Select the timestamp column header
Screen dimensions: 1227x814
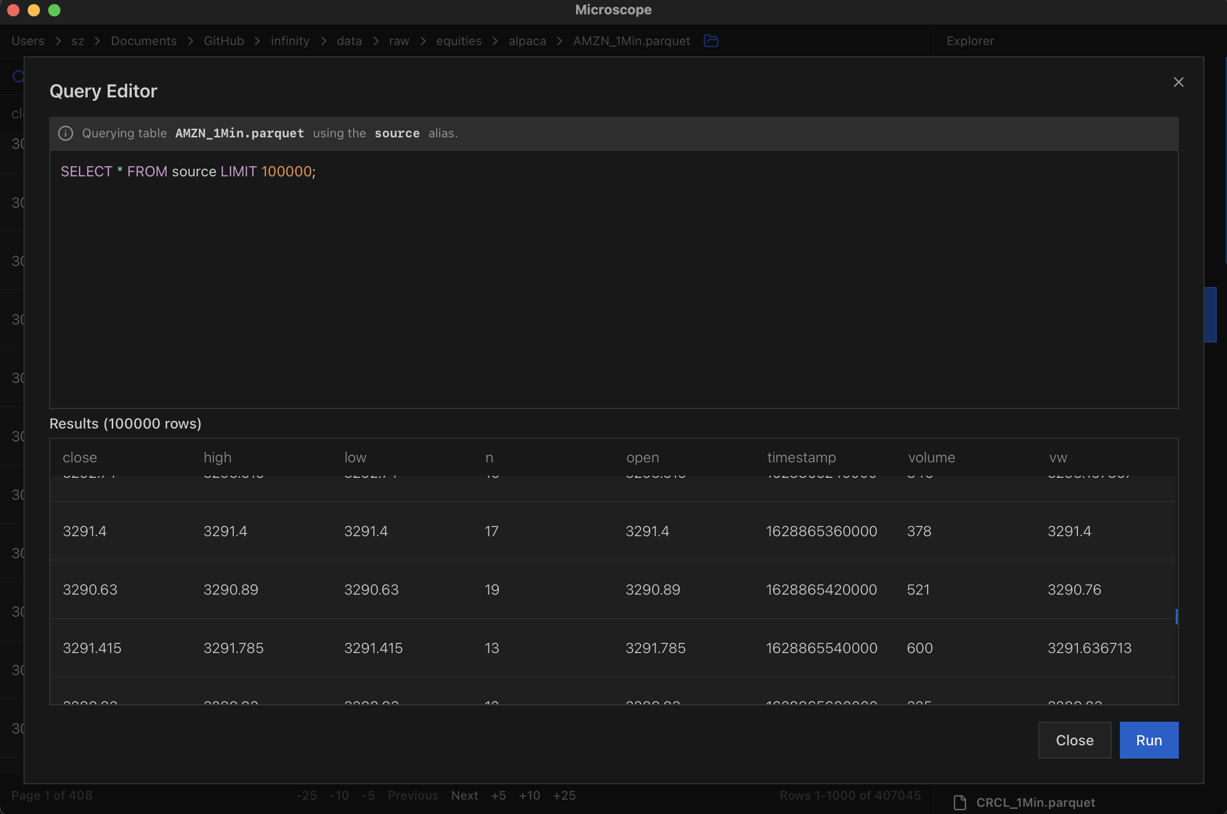coord(802,457)
